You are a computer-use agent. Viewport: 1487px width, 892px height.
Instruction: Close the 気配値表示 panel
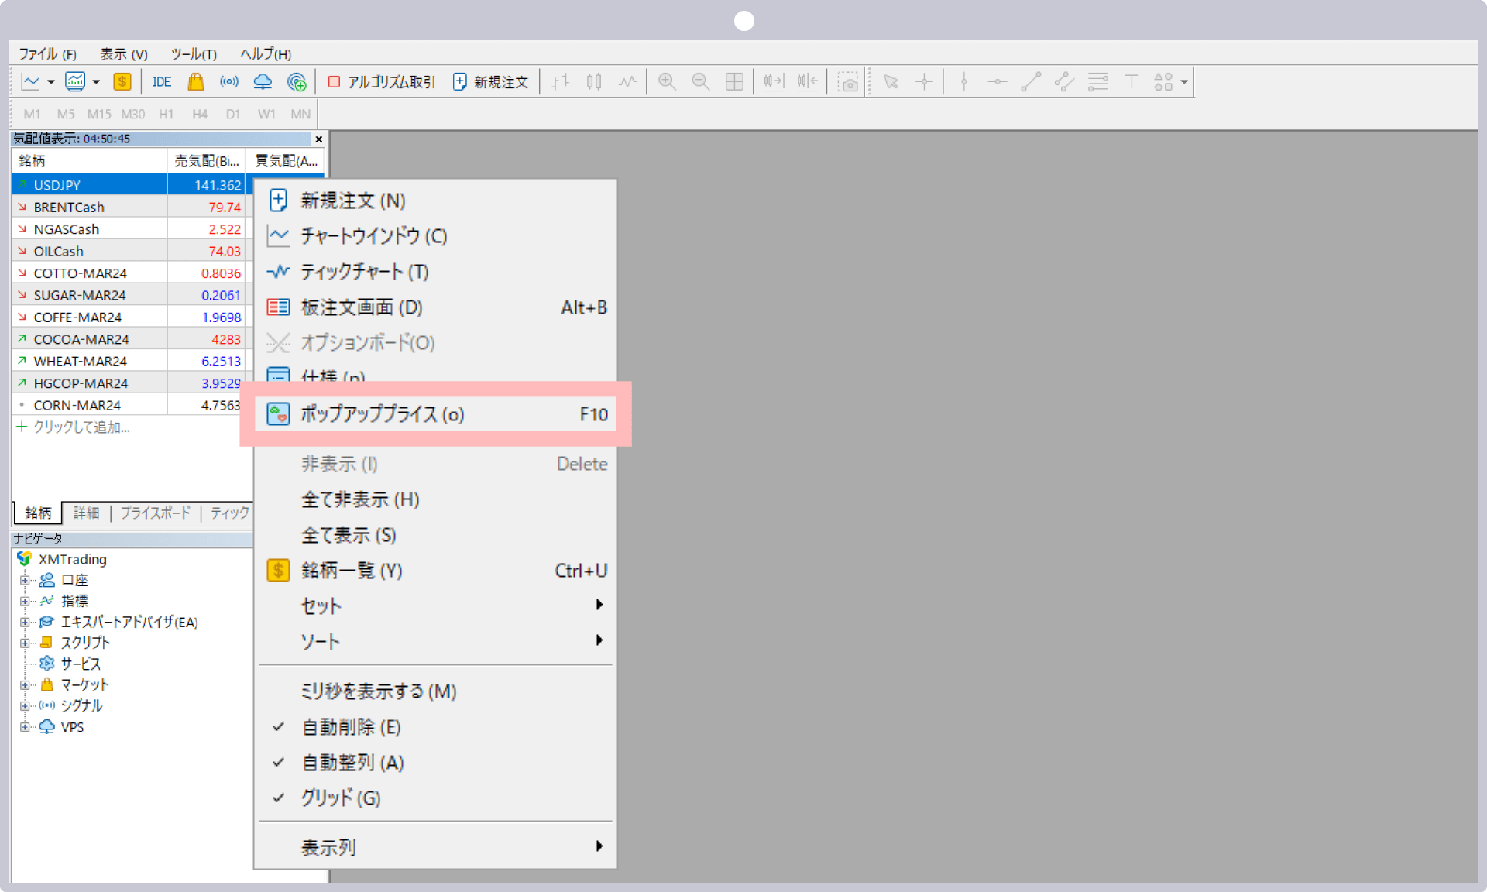pos(318,139)
